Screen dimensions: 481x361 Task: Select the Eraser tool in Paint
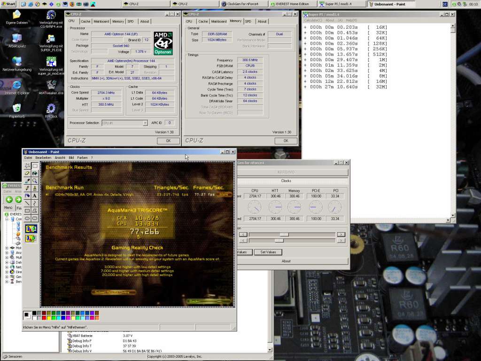27,173
